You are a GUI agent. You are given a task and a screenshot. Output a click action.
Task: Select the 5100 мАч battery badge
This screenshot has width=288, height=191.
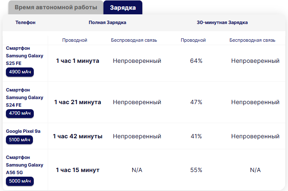pyautogui.click(x=20, y=140)
